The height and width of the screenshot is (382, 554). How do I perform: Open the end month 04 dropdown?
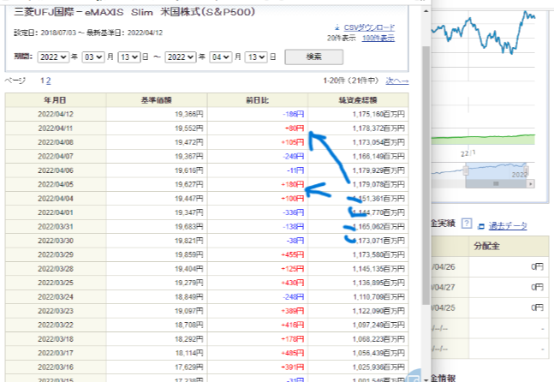pyautogui.click(x=220, y=57)
